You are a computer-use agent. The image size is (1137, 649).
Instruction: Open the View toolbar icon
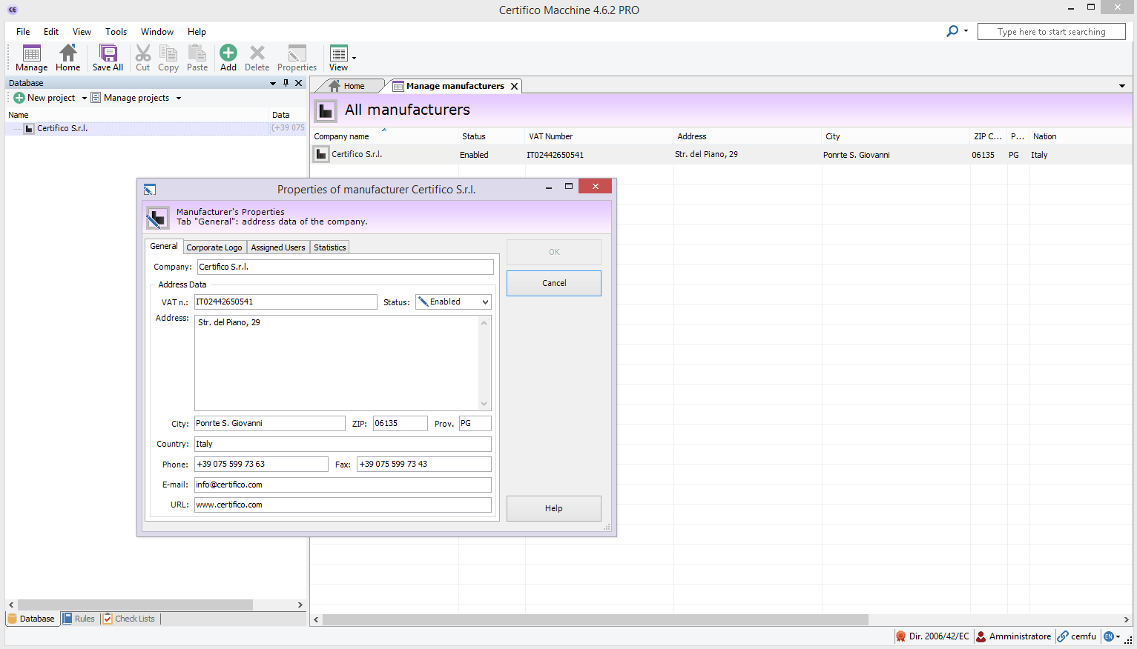(339, 54)
